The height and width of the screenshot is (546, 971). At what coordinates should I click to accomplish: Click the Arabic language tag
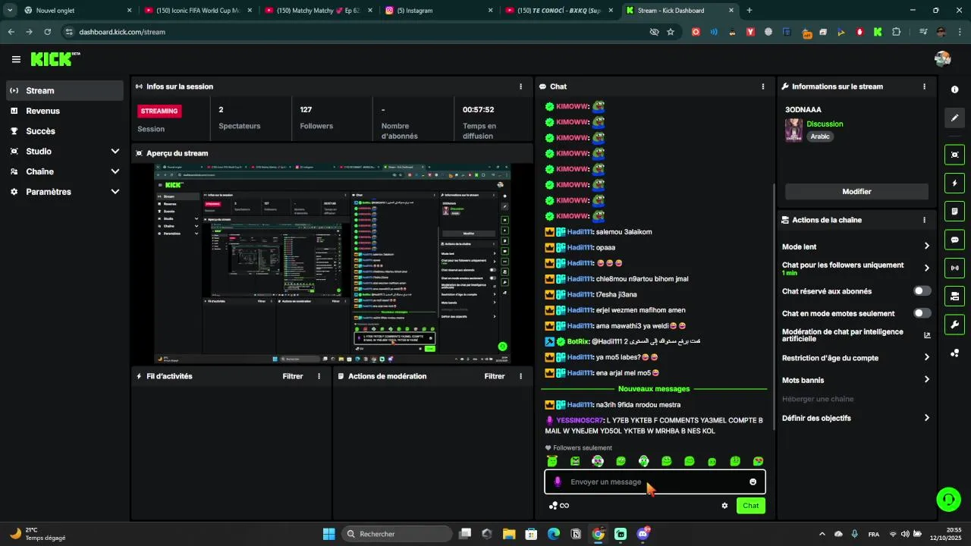tap(820, 136)
